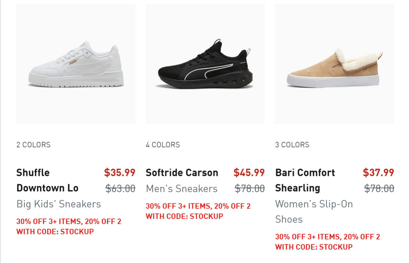Click the $37.99 sale price
409x263 pixels.
[378, 173]
